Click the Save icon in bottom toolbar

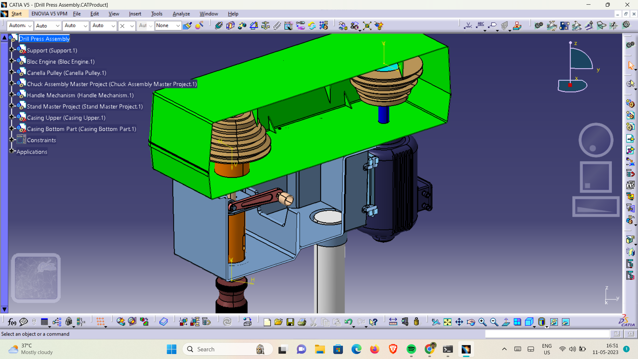[x=290, y=322]
